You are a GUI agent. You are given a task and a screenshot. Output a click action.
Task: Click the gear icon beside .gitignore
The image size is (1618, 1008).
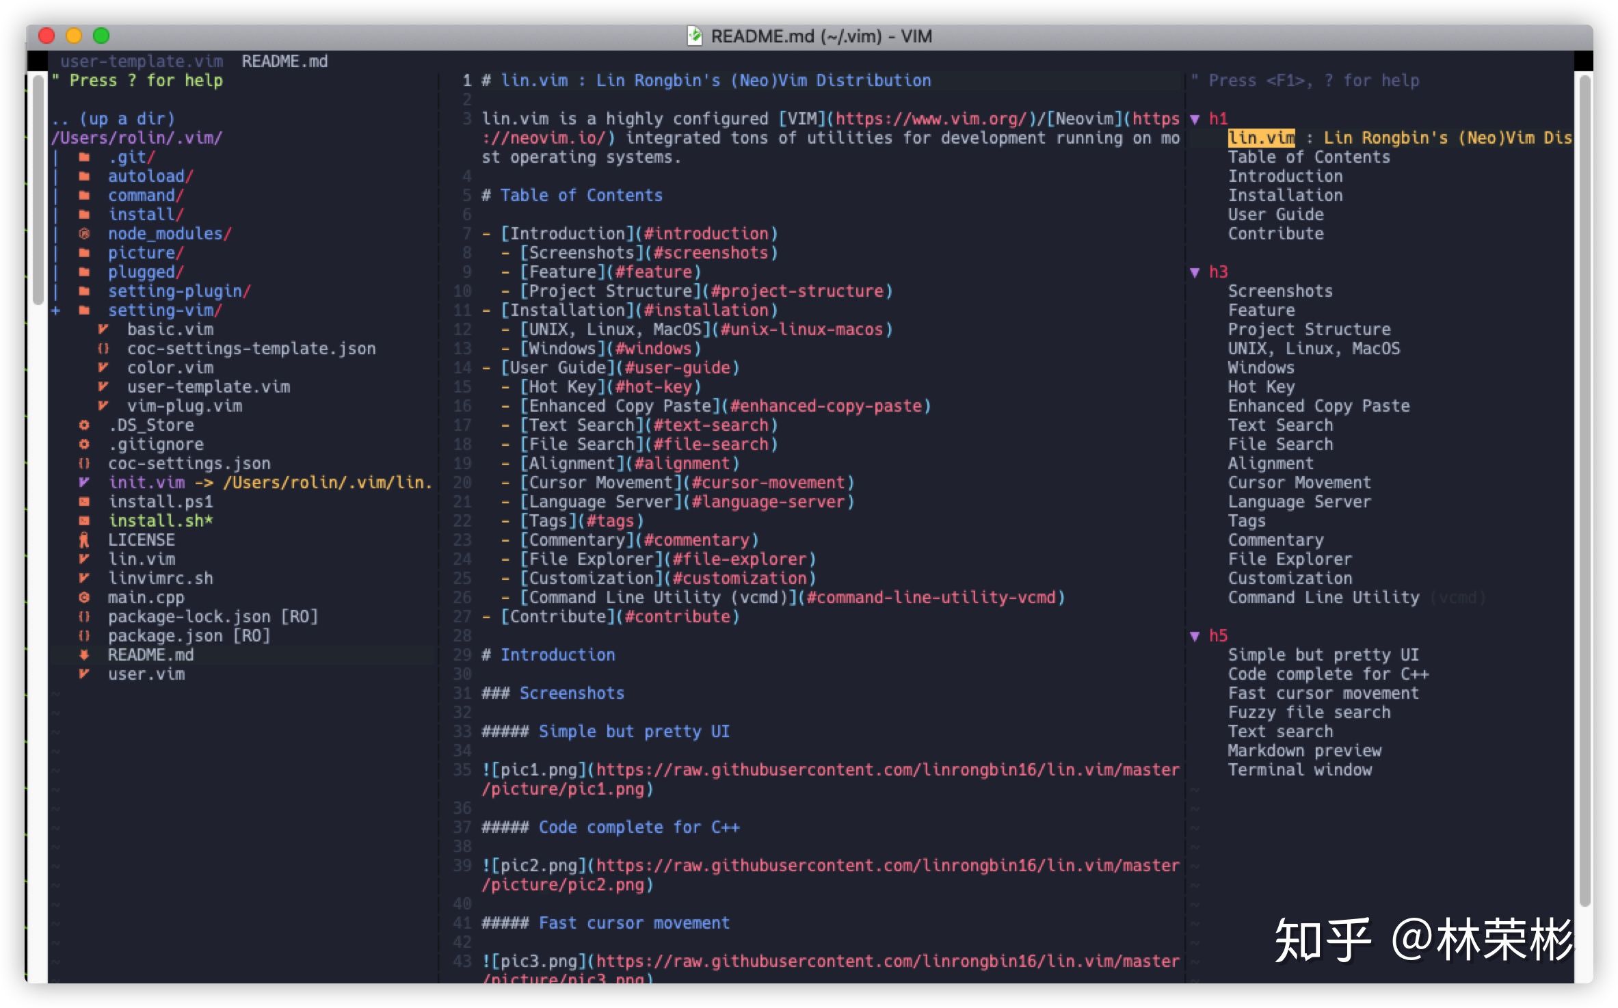(84, 445)
